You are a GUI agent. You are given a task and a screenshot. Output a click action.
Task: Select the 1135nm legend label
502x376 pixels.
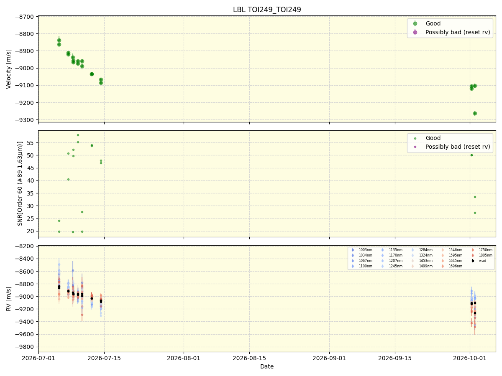(395, 250)
